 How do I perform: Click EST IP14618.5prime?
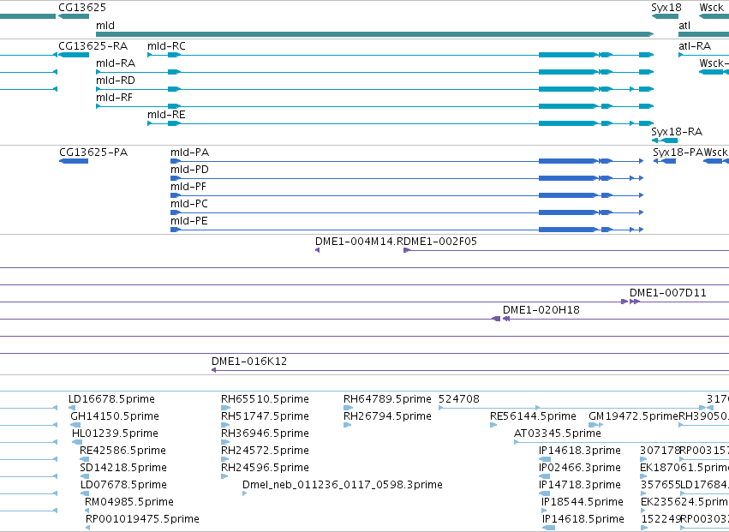click(x=583, y=519)
